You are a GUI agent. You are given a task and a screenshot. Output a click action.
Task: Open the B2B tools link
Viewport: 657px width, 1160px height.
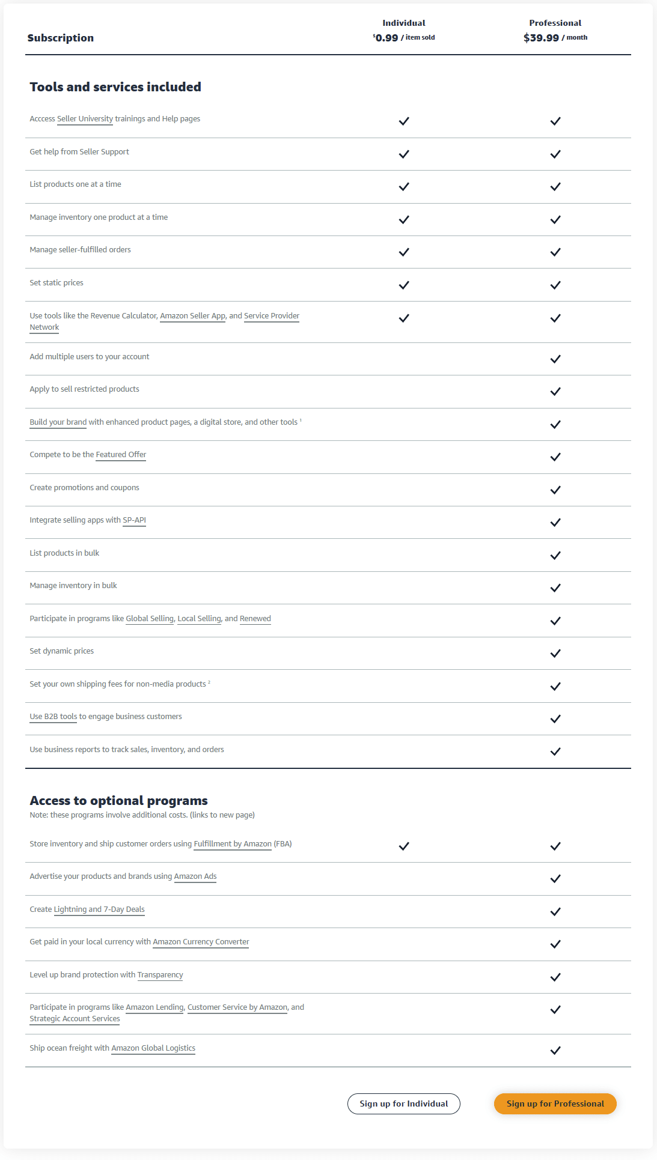[53, 716]
